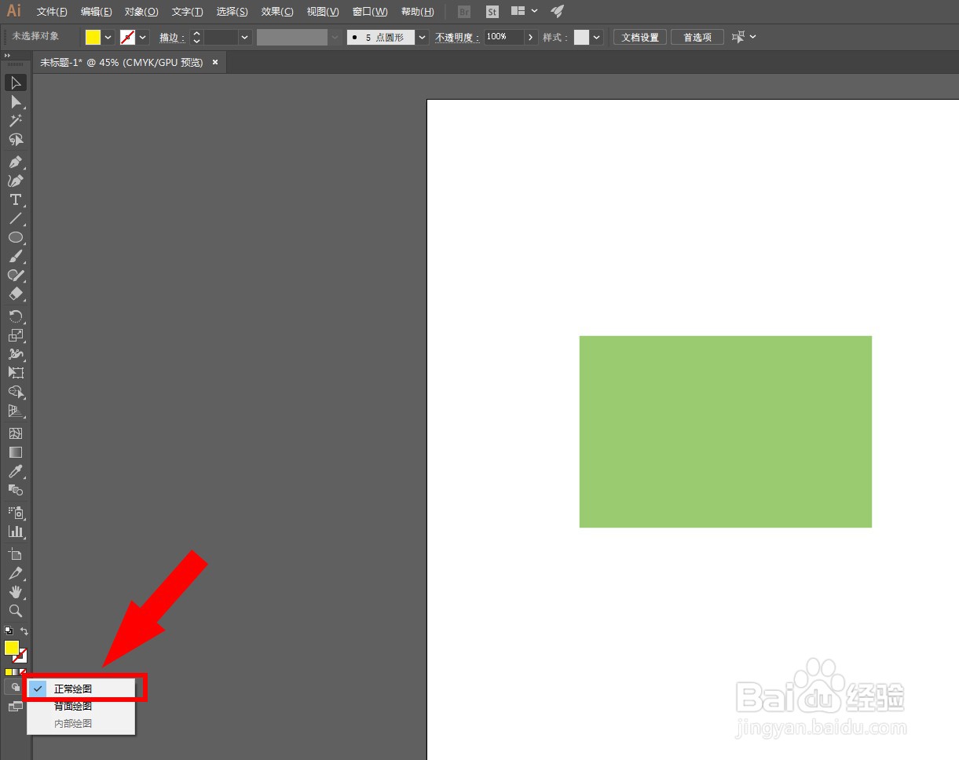
Task: Open the 效果(C) menu
Action: 277,12
